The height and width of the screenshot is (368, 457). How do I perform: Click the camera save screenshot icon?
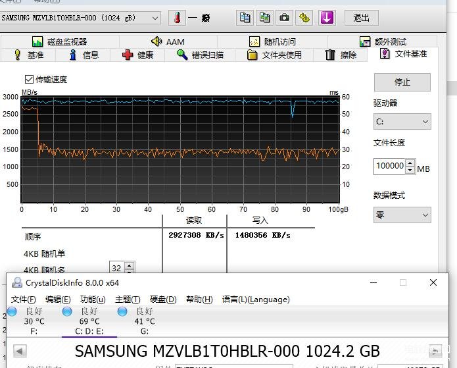point(285,18)
